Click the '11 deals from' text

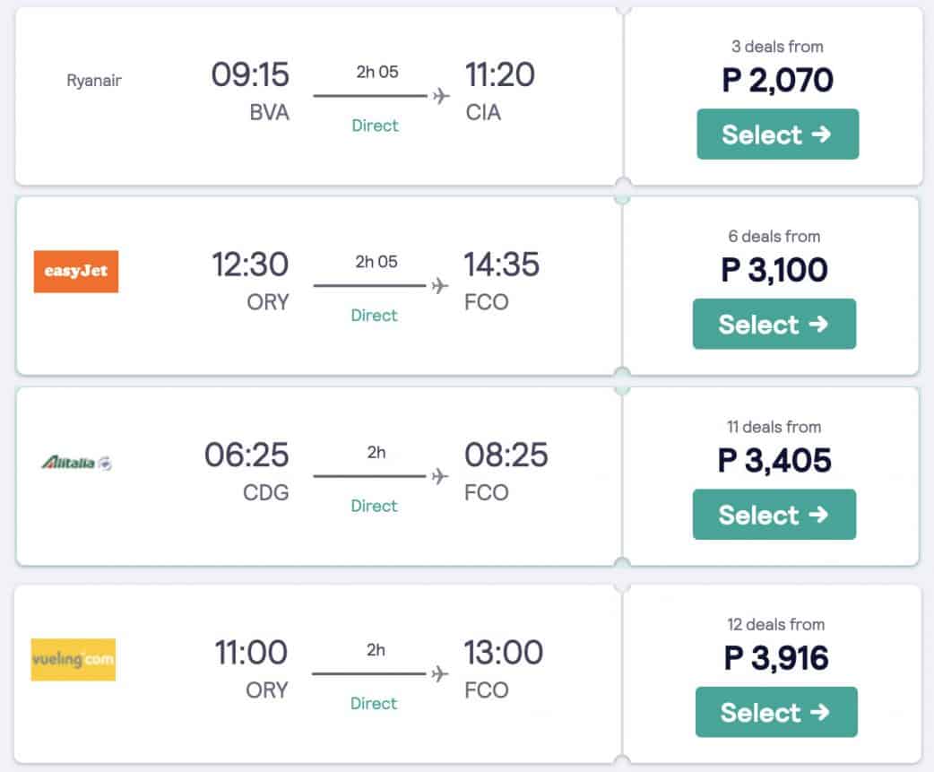pyautogui.click(x=774, y=427)
